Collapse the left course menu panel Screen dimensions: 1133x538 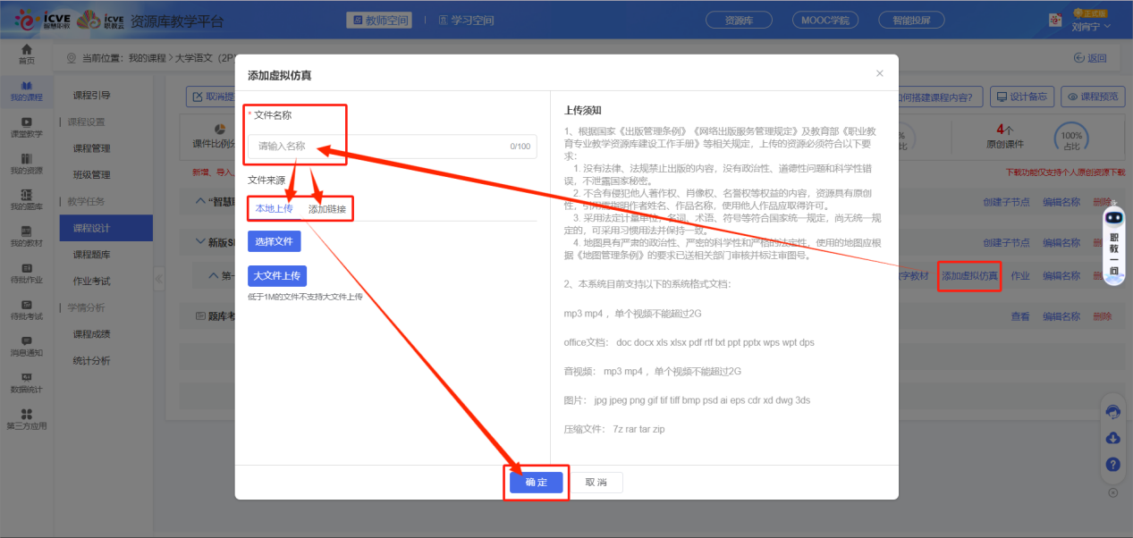point(158,279)
